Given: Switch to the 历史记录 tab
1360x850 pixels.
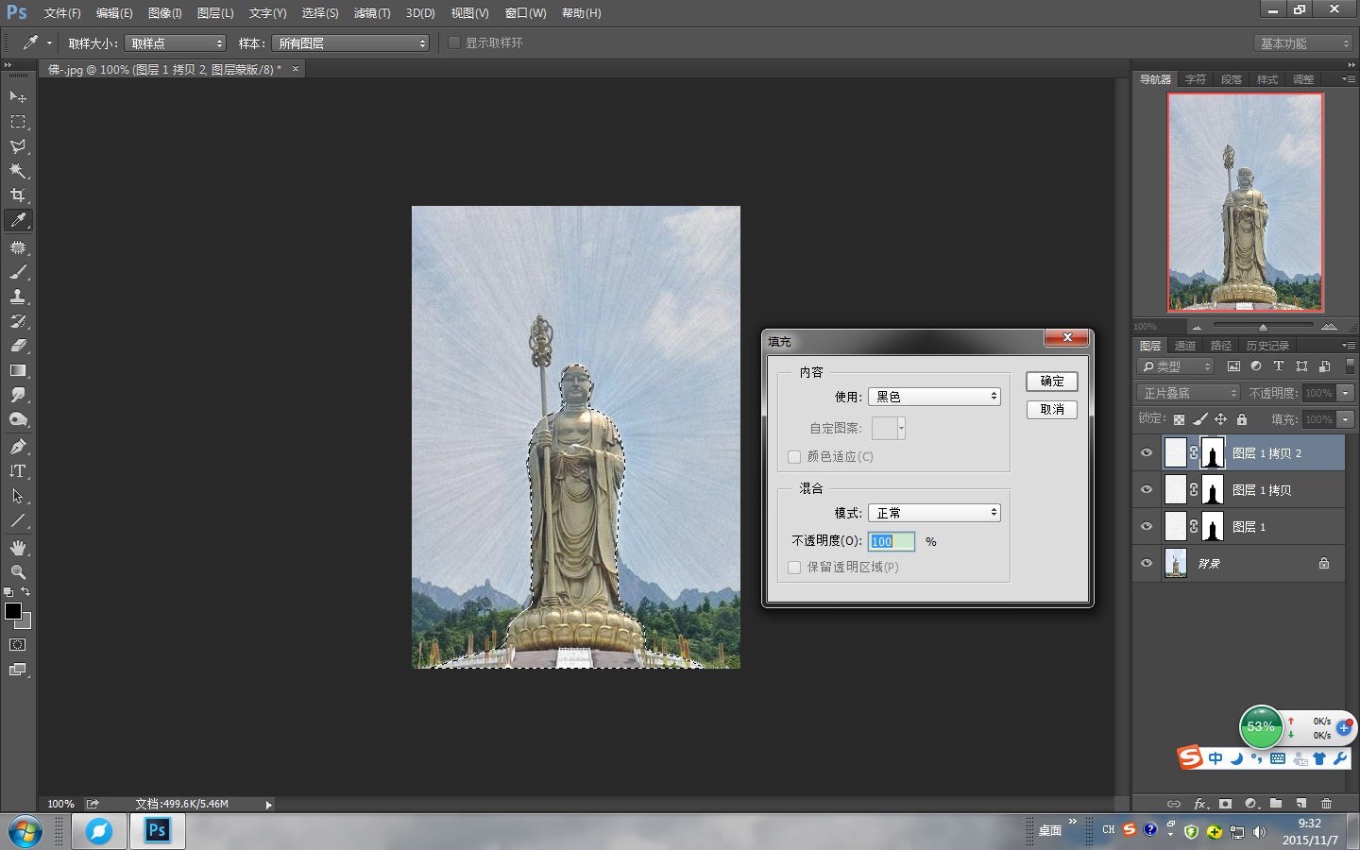Looking at the screenshot, I should coord(1267,346).
